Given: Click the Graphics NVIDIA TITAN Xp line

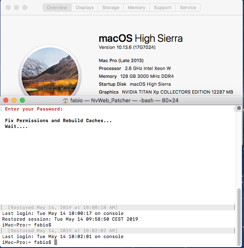Looking at the screenshot, I should pos(166,92).
